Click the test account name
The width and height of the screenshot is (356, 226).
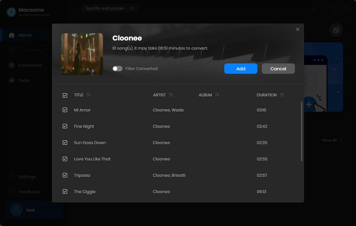click(x=30, y=210)
